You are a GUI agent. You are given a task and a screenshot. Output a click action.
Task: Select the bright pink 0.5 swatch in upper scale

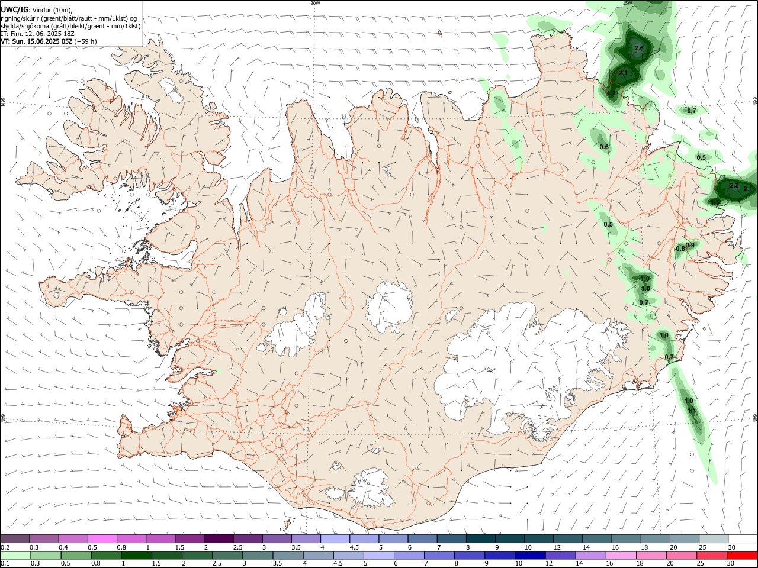[102, 539]
